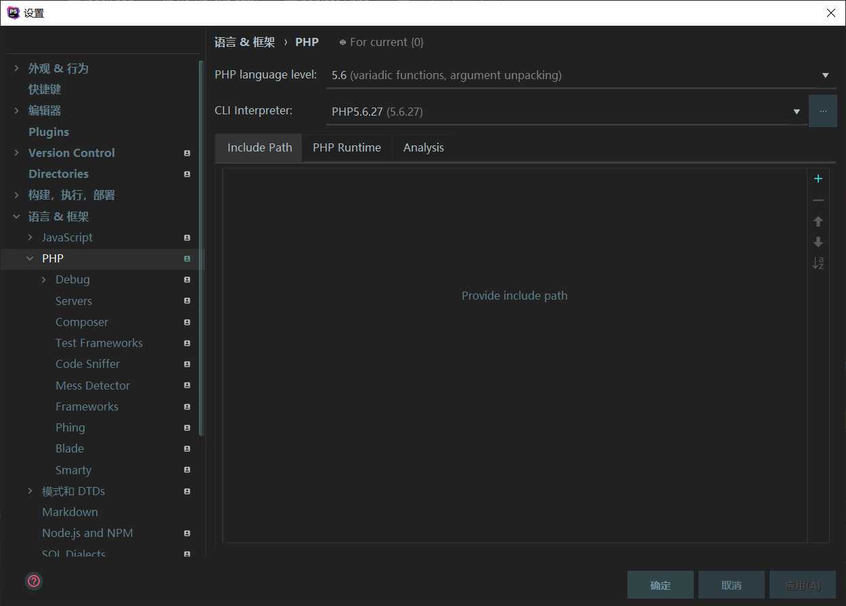The height and width of the screenshot is (606, 846).
Task: Switch to Analysis tab
Action: pos(424,147)
